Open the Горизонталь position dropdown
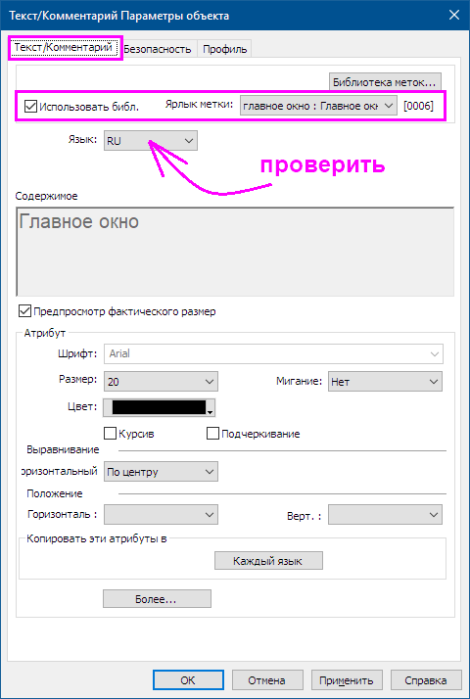 tap(161, 514)
